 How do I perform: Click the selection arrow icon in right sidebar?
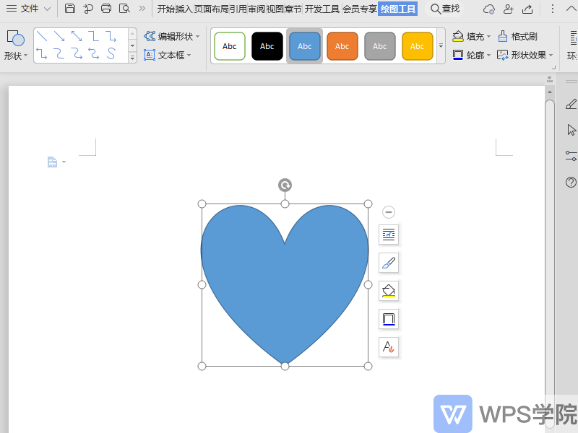571,130
